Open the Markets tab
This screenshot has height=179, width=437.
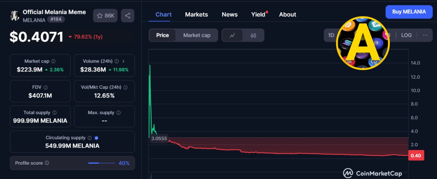coord(196,14)
